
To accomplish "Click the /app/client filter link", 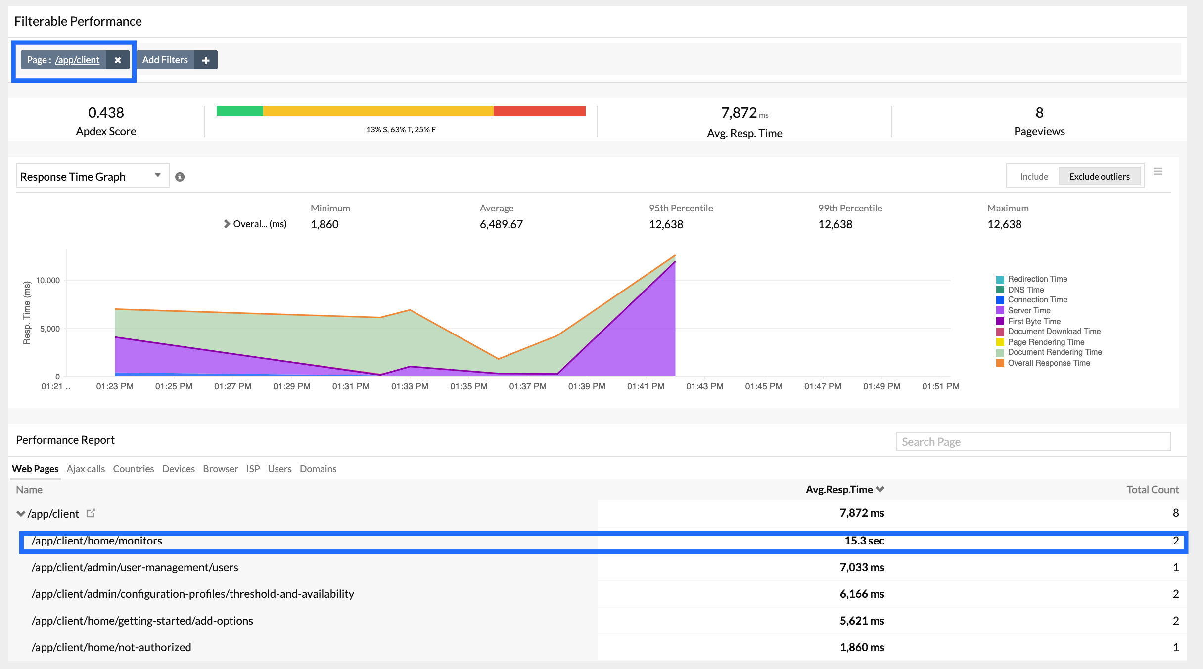I will click(77, 60).
